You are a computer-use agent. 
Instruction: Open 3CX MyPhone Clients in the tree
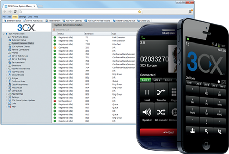coord(19,47)
